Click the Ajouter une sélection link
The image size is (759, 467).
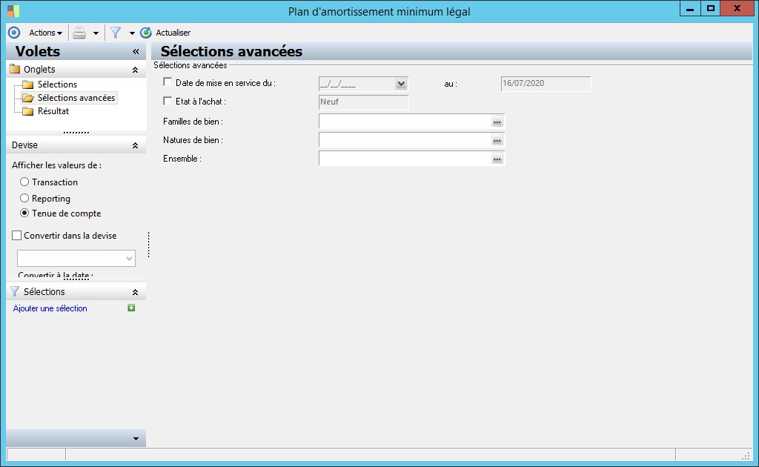pyautogui.click(x=50, y=308)
